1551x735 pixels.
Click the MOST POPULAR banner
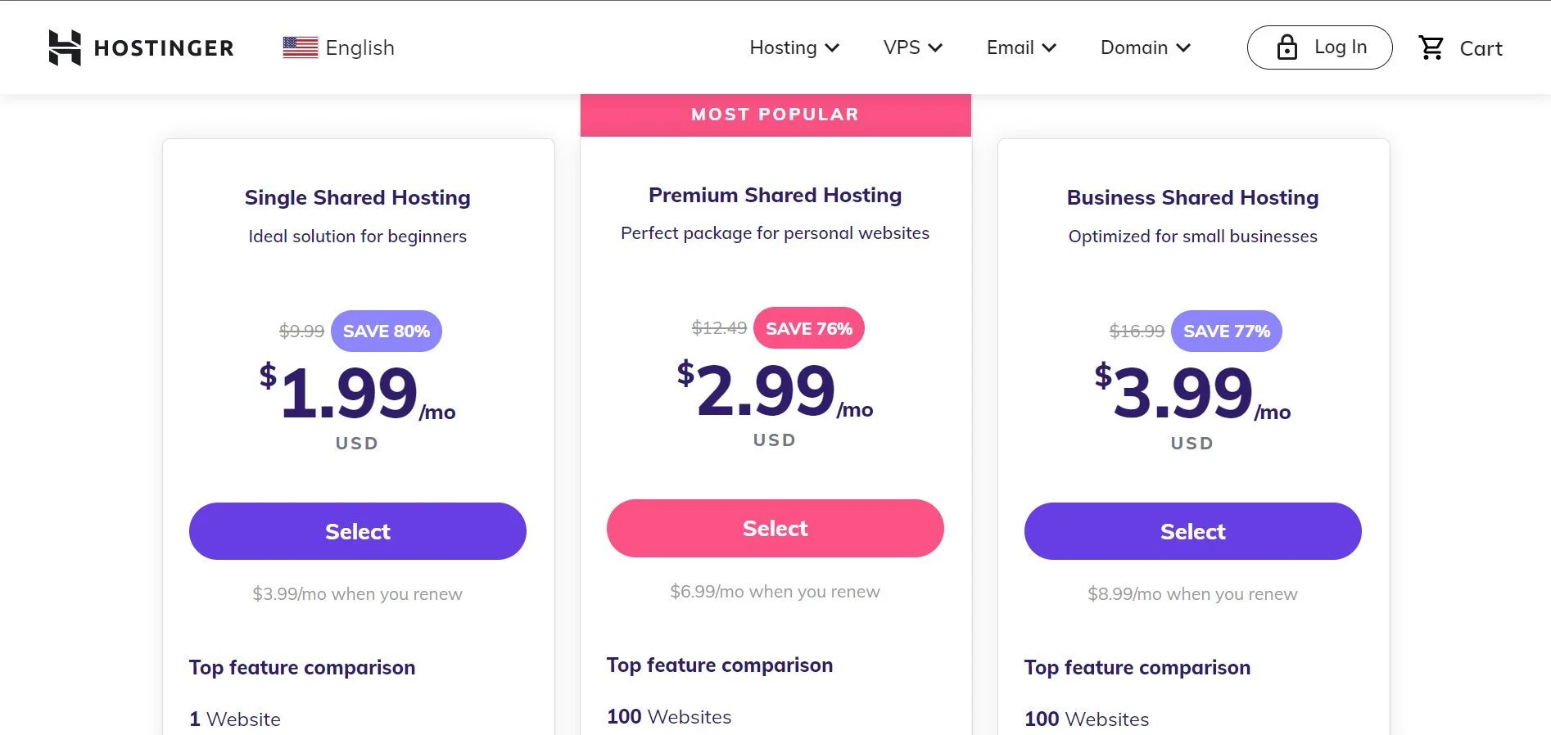(775, 114)
